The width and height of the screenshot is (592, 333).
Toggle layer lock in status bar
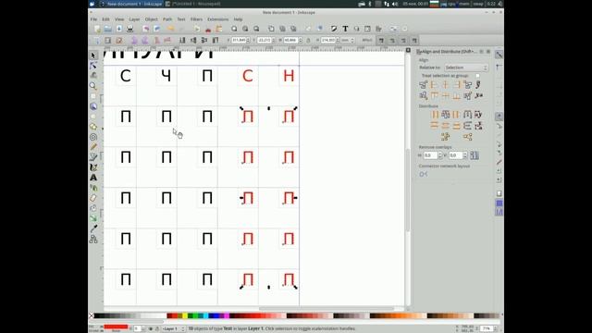pos(157,329)
